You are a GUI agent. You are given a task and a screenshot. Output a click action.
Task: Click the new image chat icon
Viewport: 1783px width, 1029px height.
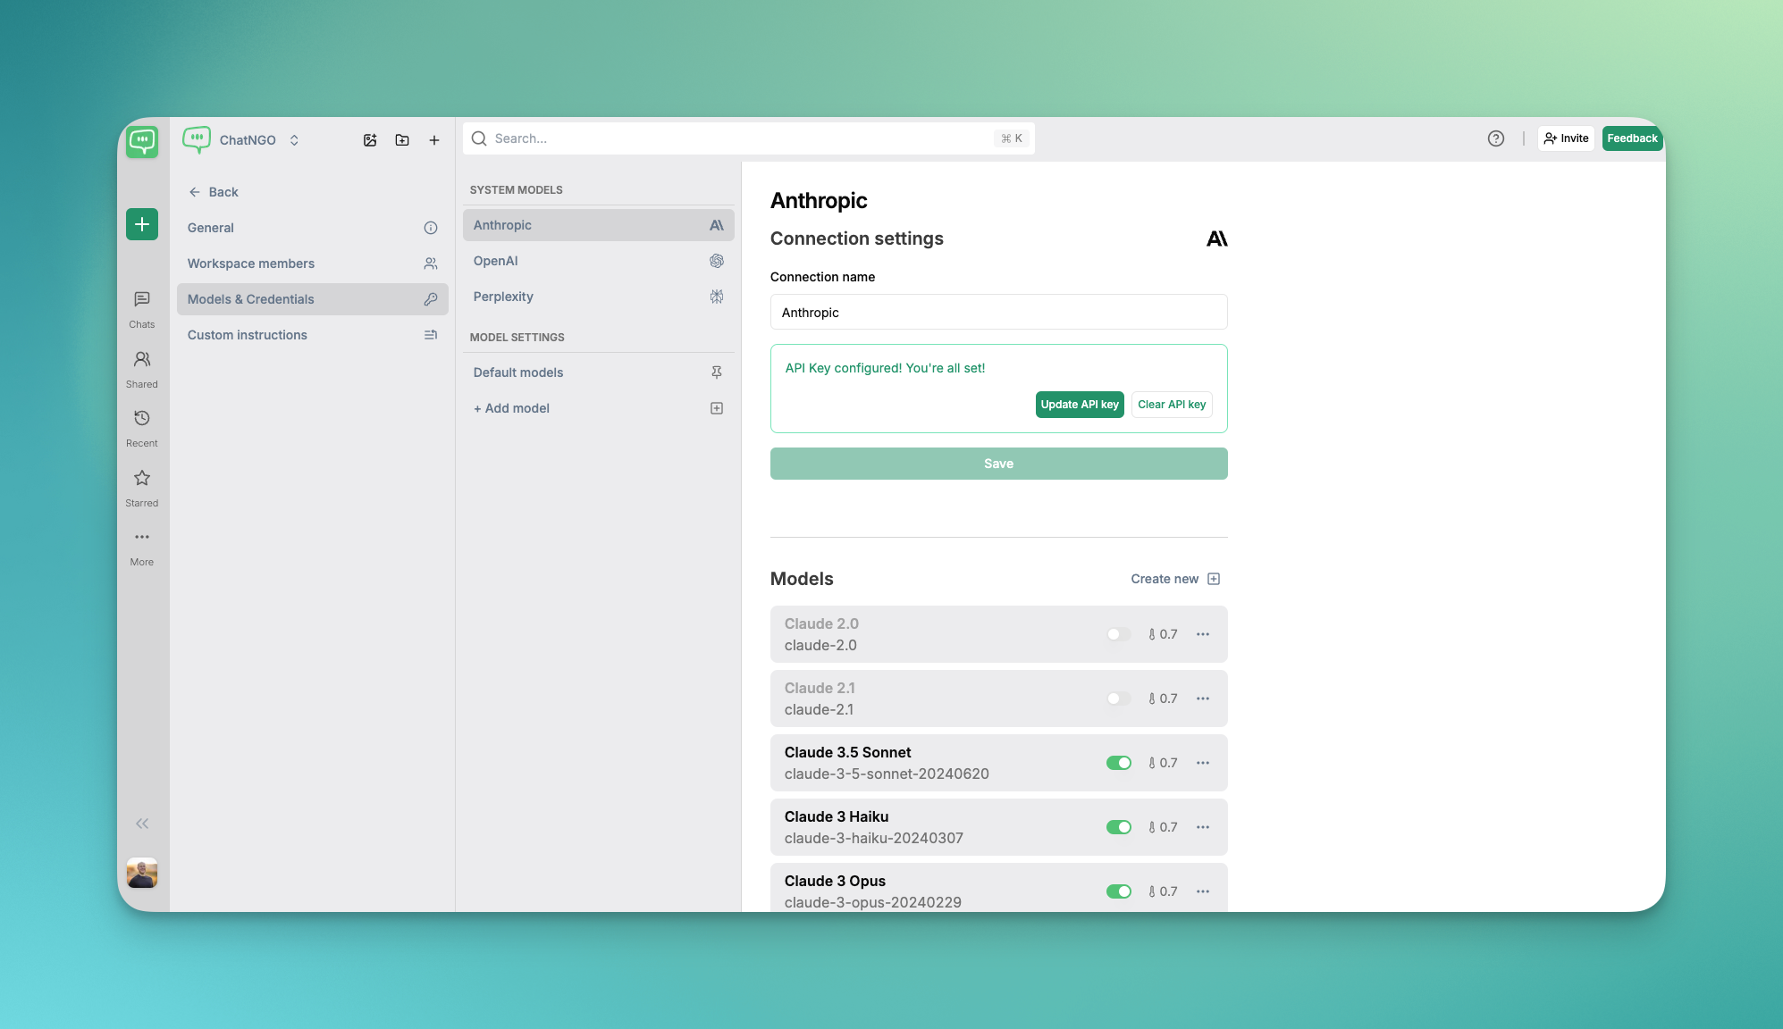click(370, 140)
